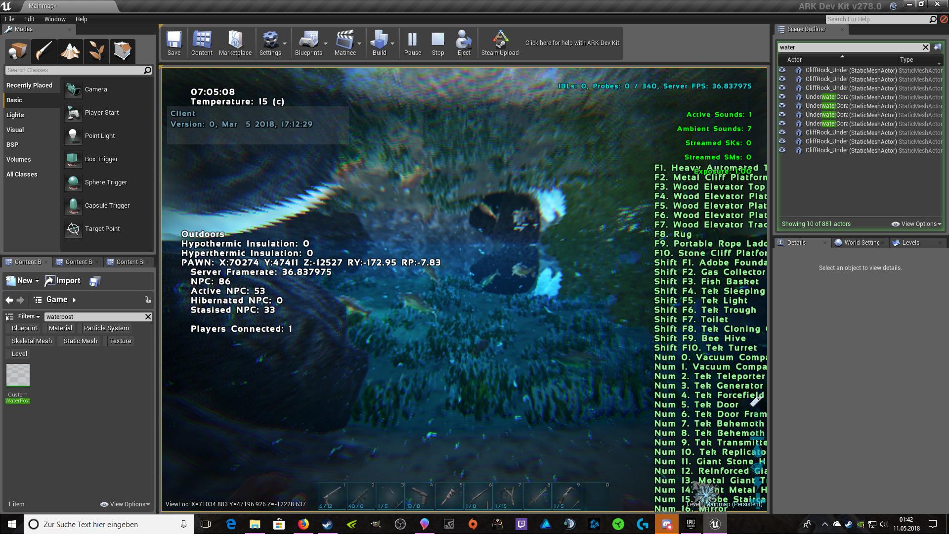Expand the Game folder path arrow
The image size is (949, 534).
coord(74,300)
